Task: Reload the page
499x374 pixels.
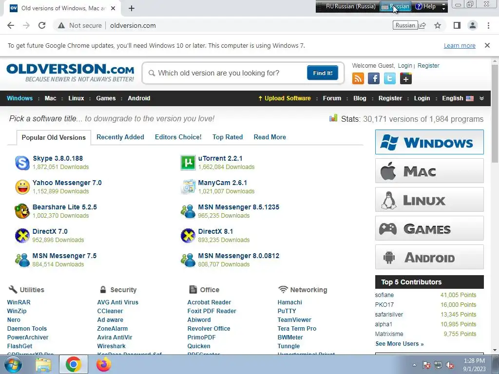Action: (x=42, y=25)
